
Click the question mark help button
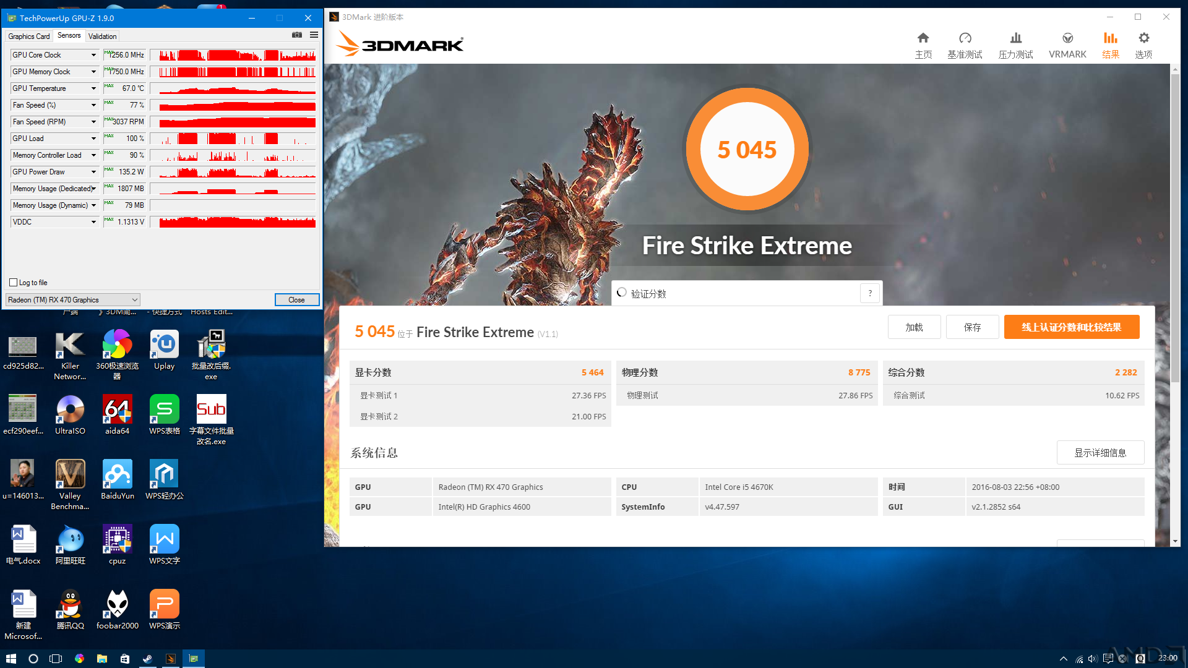pos(870,293)
